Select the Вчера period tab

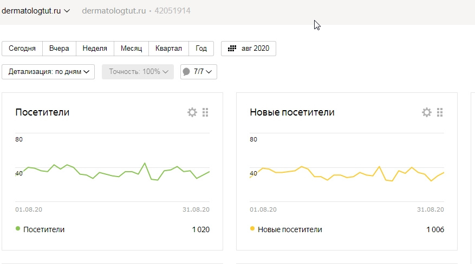pos(59,49)
